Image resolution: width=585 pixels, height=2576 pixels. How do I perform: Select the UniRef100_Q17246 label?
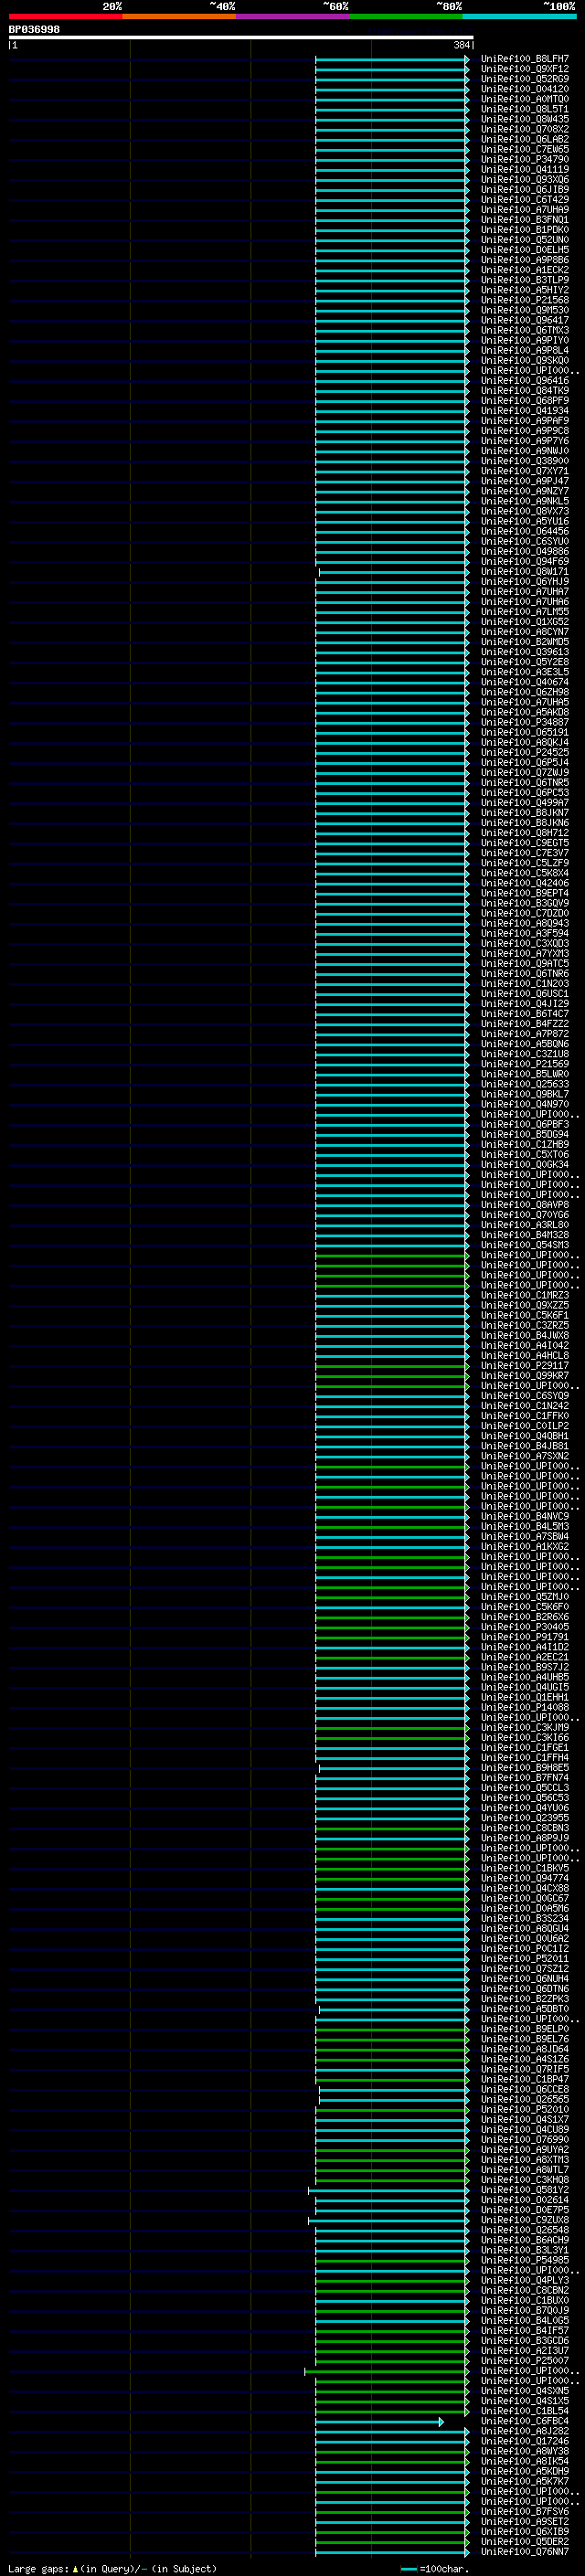tap(524, 2441)
